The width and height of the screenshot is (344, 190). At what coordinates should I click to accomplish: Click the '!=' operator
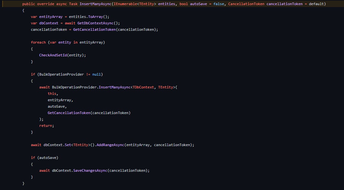(88, 74)
